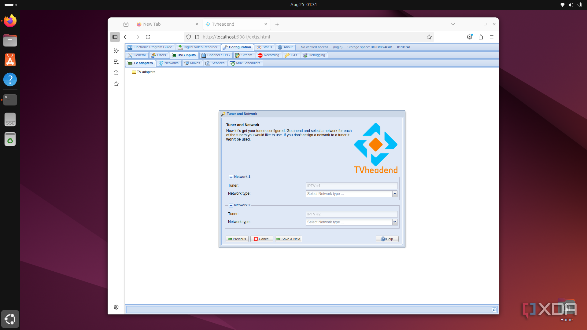Click the Previous wizard button
The height and width of the screenshot is (330, 587).
237,239
